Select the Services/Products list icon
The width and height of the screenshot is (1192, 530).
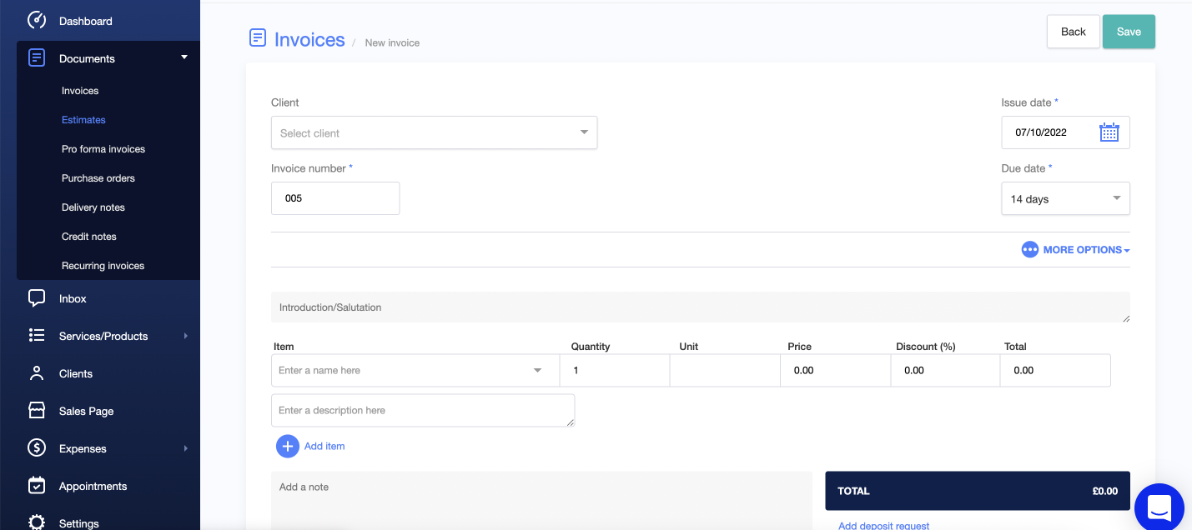pyautogui.click(x=37, y=336)
